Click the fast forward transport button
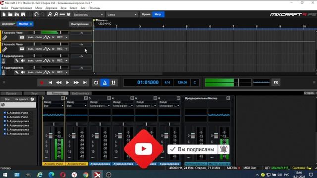This screenshot has width=317, height=178. [x=76, y=83]
